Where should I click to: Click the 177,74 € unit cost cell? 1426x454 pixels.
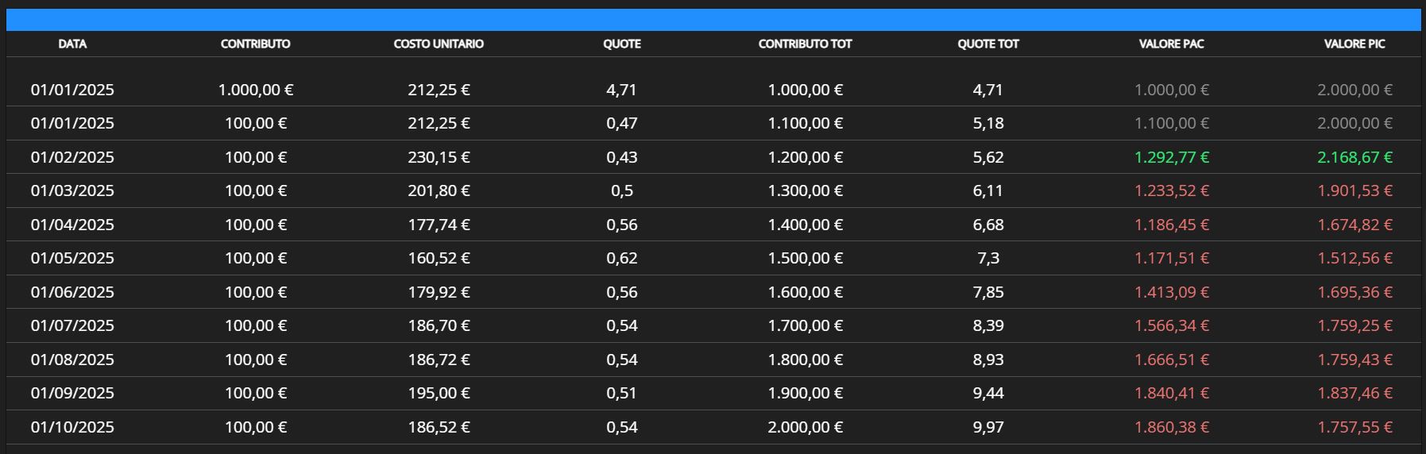tap(439, 225)
